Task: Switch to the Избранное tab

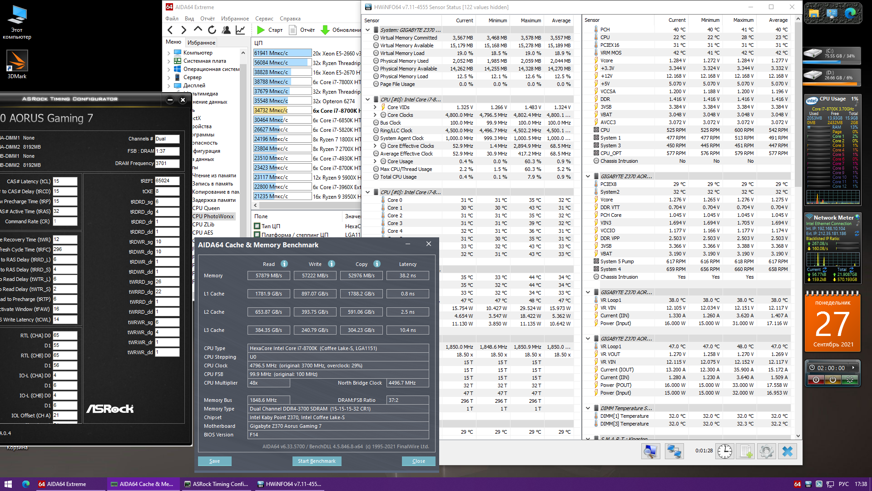Action: point(201,42)
